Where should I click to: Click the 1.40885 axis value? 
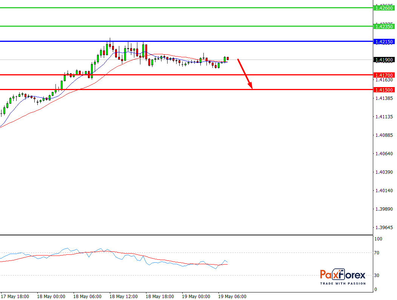click(384, 135)
